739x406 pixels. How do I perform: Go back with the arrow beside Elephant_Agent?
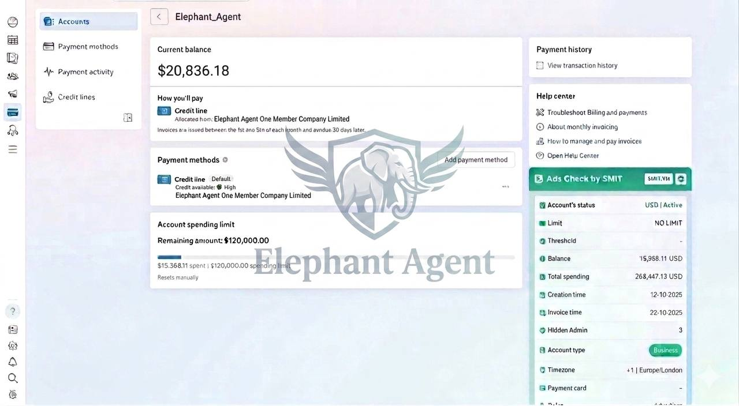159,17
